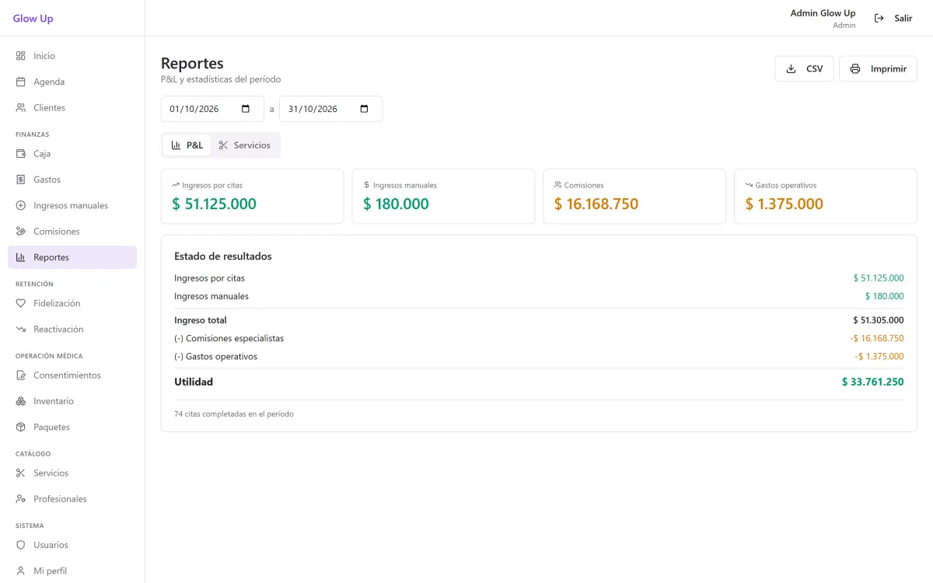Click the Utilidad total $ 33.761.250

(x=872, y=382)
